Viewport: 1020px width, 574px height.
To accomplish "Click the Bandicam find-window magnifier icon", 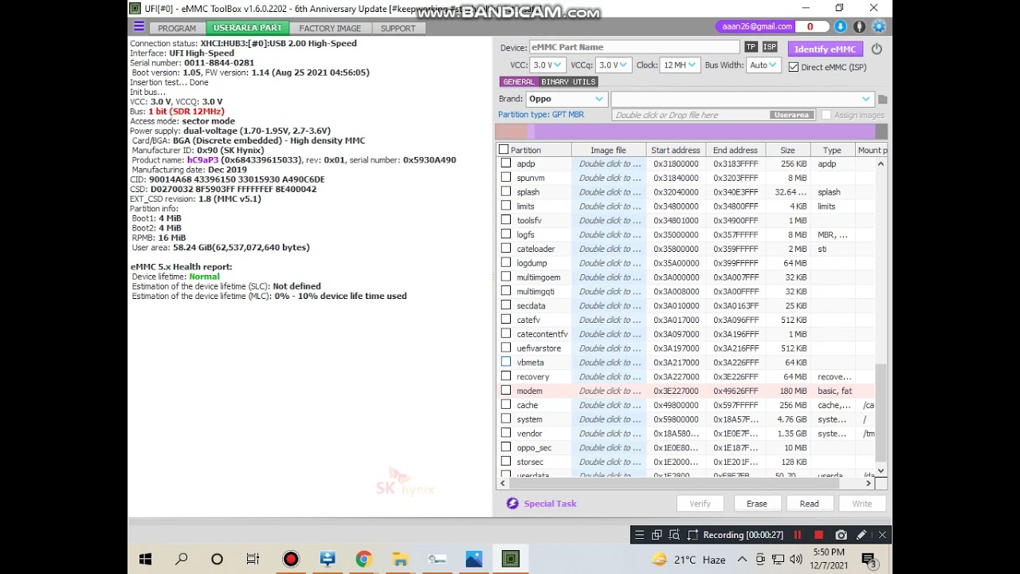I will coord(674,535).
